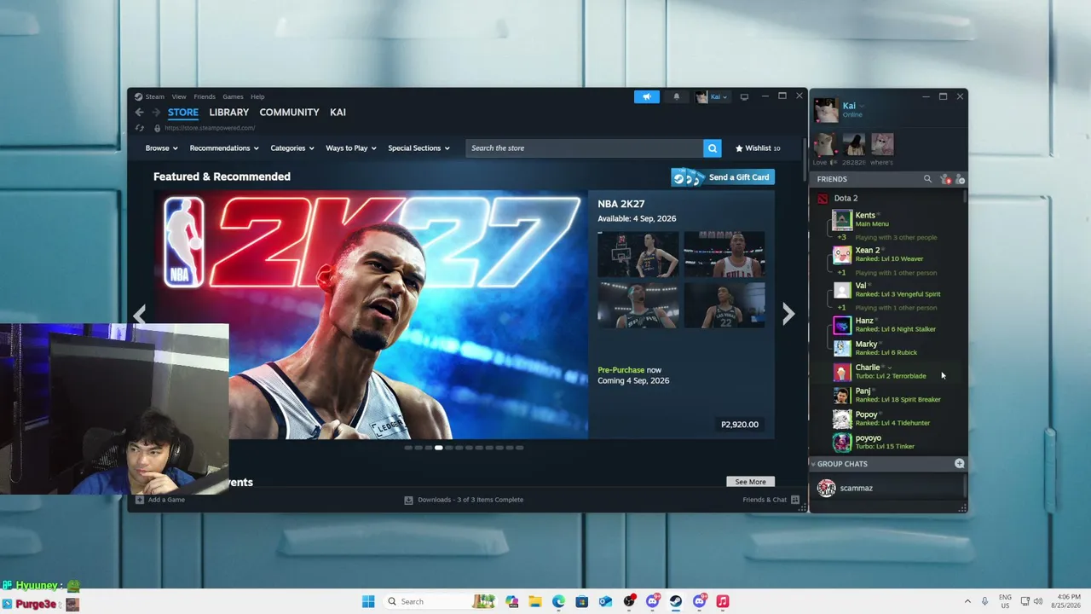The image size is (1091, 614).
Task: Show the next featured game arrow
Action: [788, 315]
